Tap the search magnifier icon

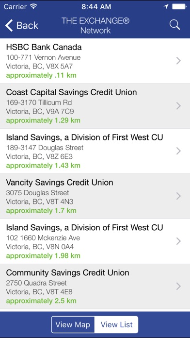tap(174, 25)
